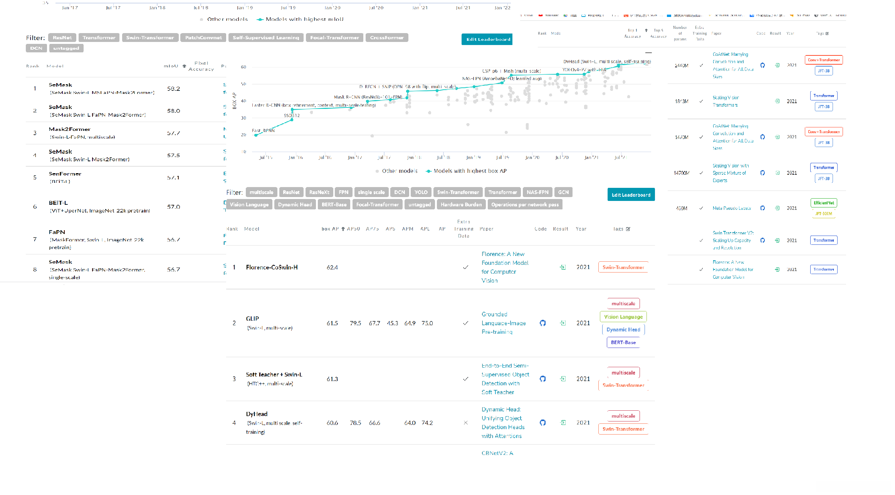
Task: Select the YOLO filter tag
Action: [421, 192]
